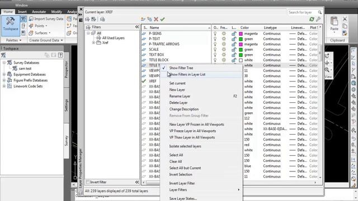This screenshot has height=201, width=358.
Task: Click the New Layer icon in toolbar
Action: point(143,20)
